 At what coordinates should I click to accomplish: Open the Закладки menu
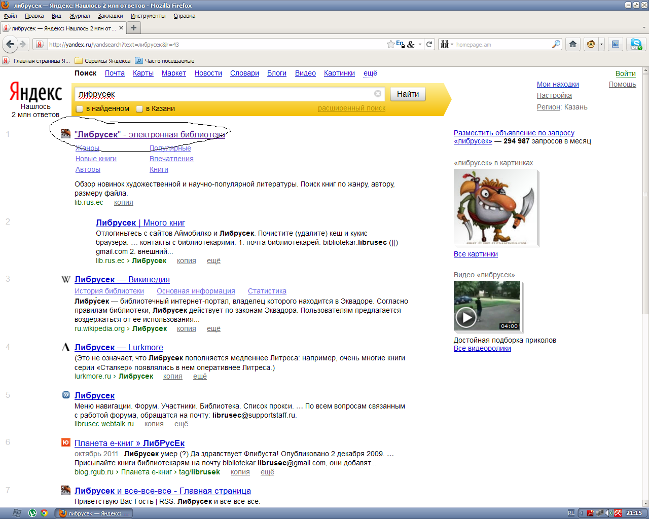pyautogui.click(x=110, y=16)
